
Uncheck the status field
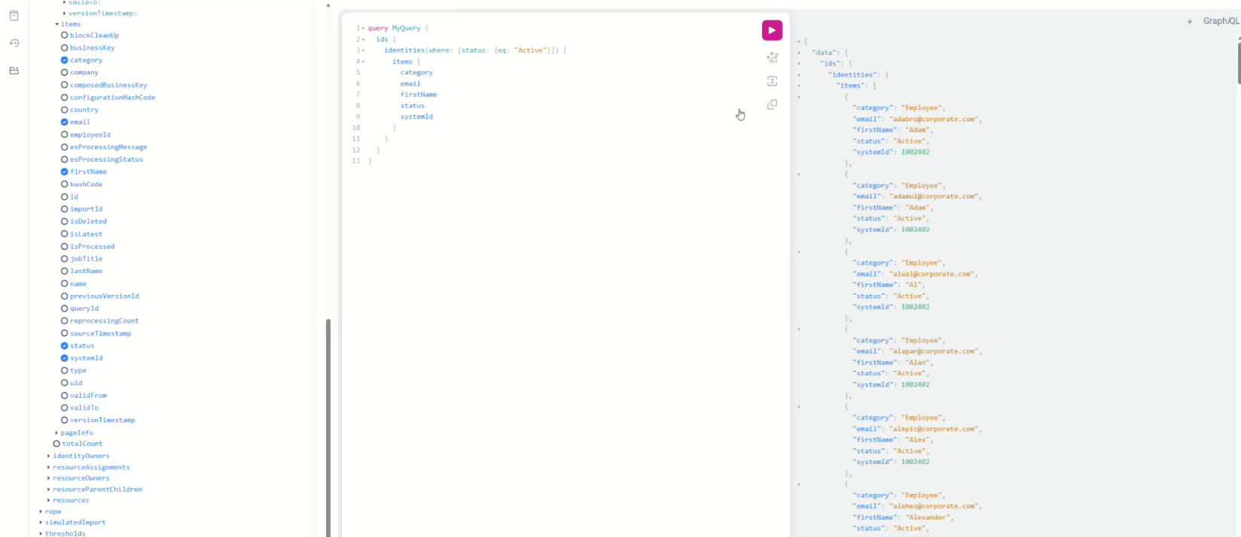pos(64,346)
